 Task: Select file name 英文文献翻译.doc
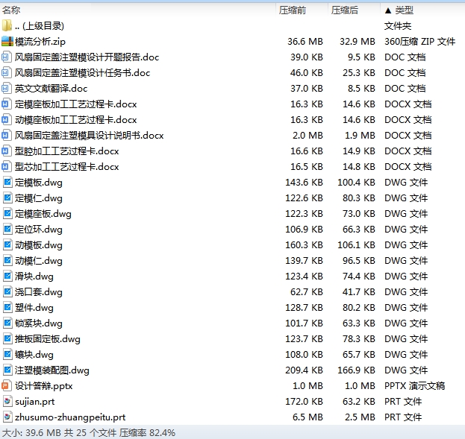pyautogui.click(x=51, y=88)
